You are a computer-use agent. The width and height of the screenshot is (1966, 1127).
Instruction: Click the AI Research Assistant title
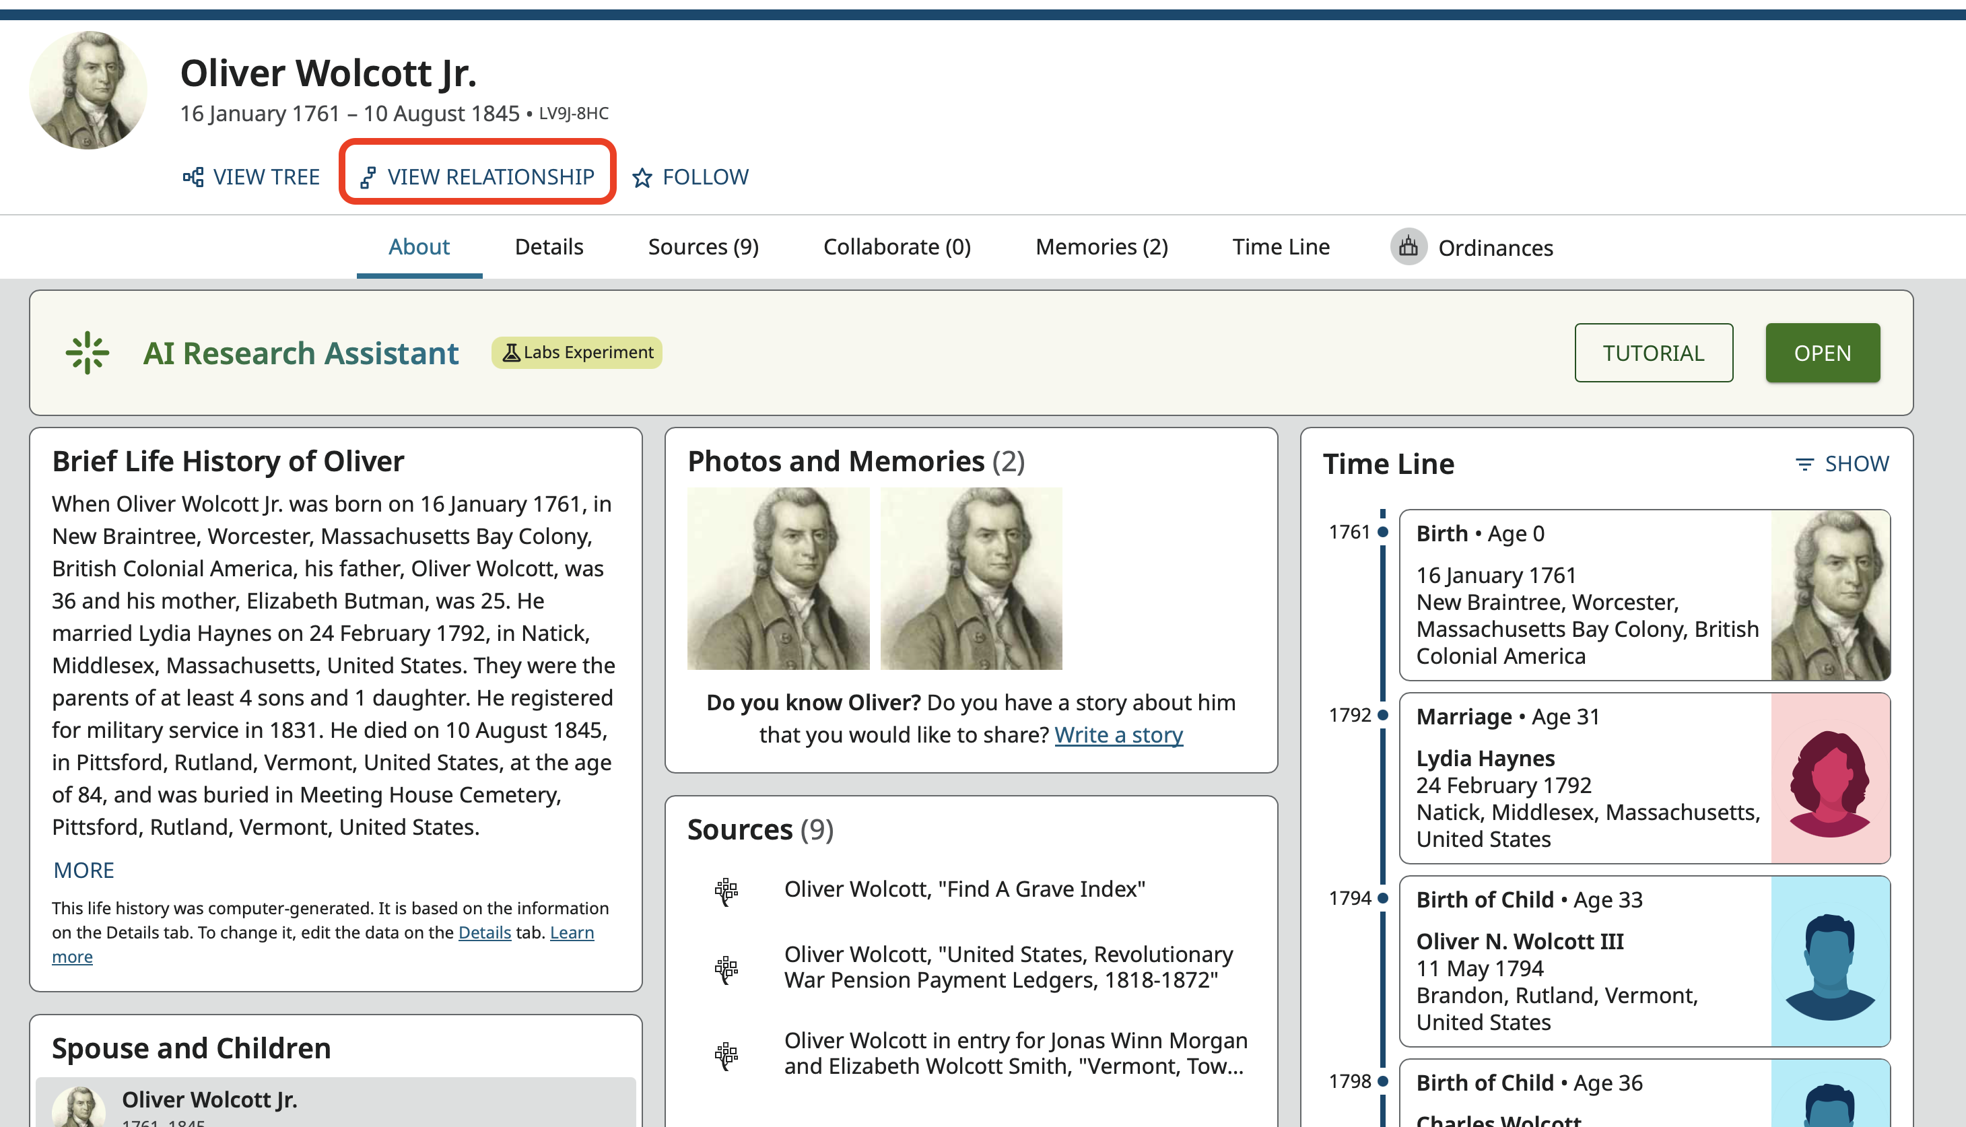click(300, 353)
